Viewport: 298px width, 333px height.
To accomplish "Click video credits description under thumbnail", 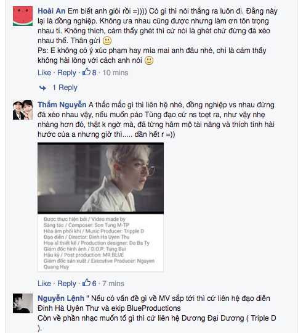I will click(100, 243).
